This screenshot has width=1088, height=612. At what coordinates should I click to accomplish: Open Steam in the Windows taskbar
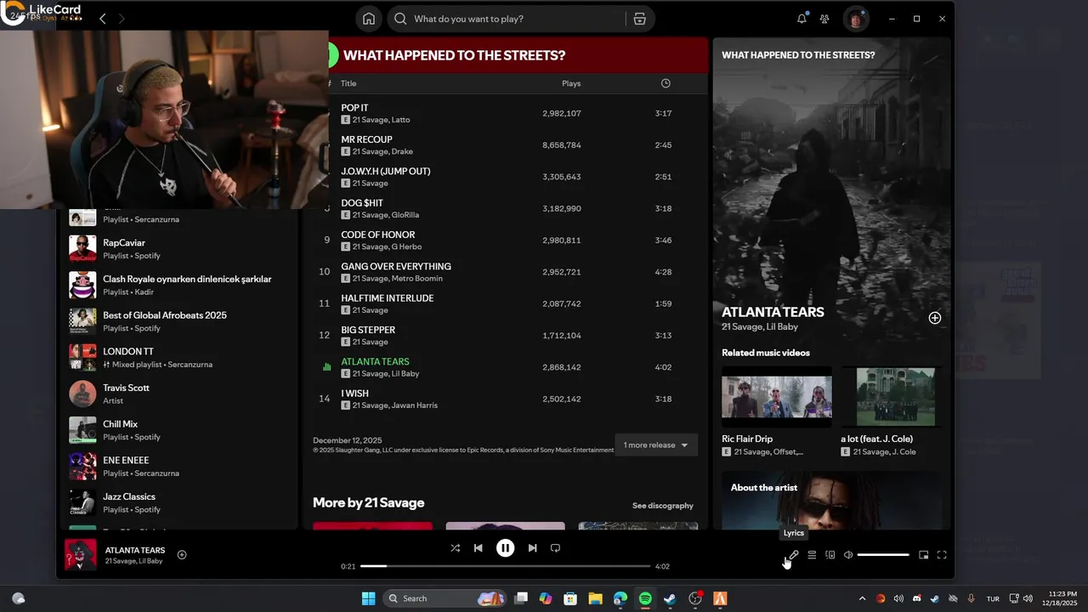(670, 598)
